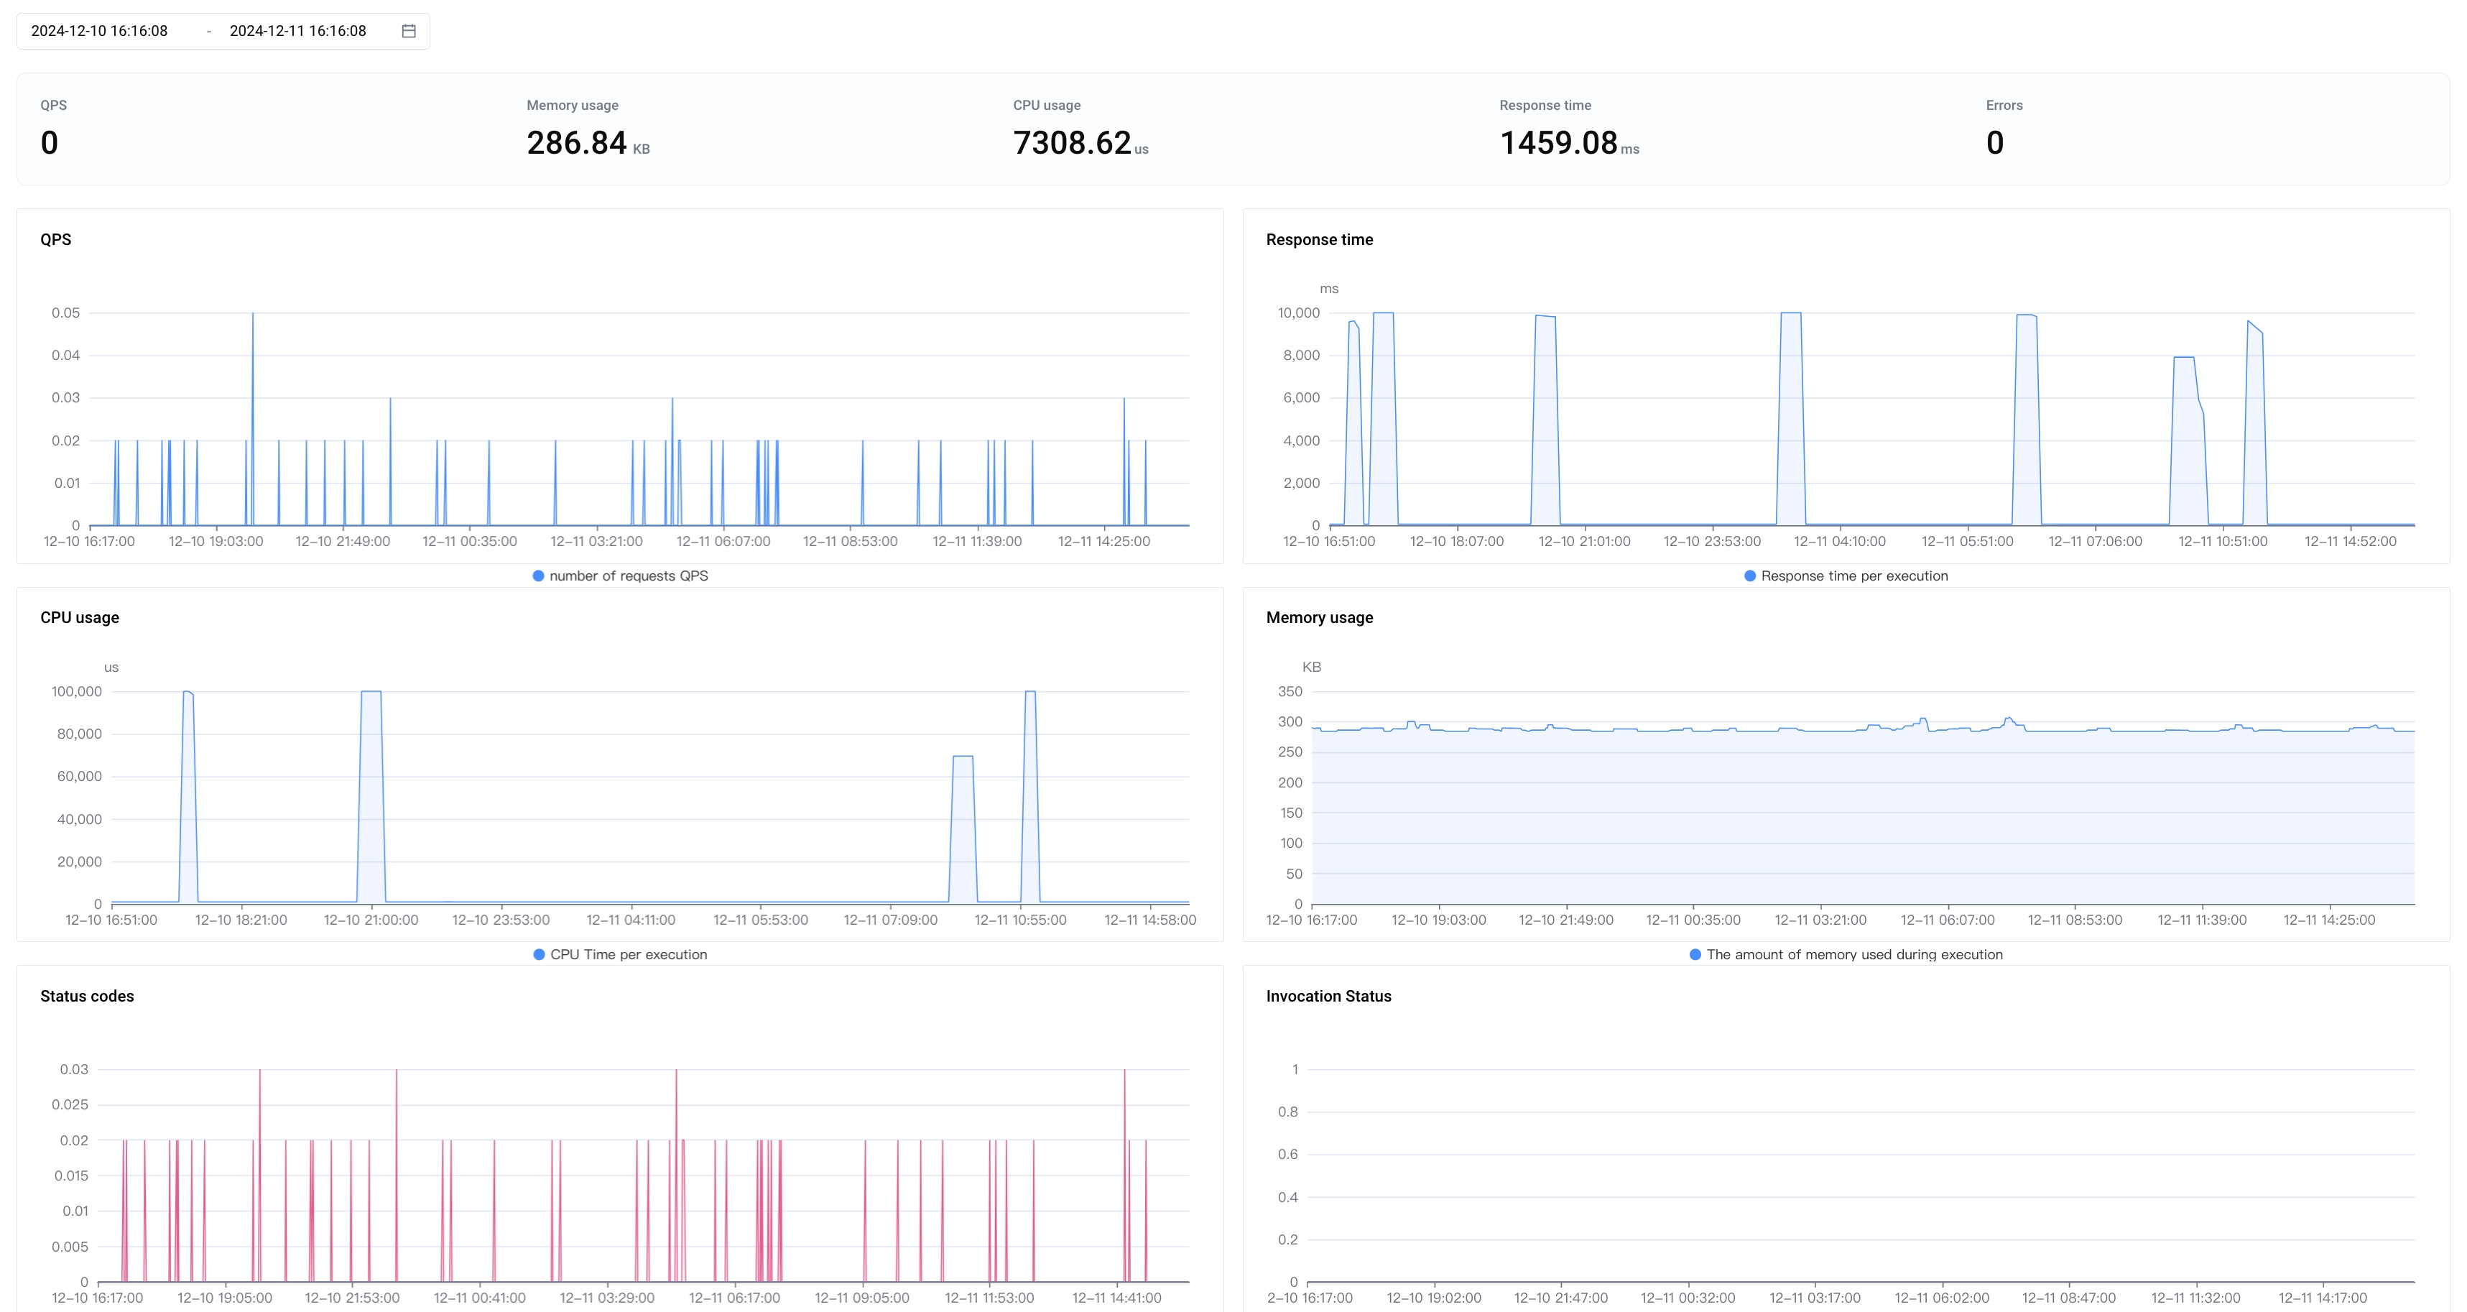Click the Invocation Status chart title
Screen dimensions: 2467x1312
tap(1328, 996)
